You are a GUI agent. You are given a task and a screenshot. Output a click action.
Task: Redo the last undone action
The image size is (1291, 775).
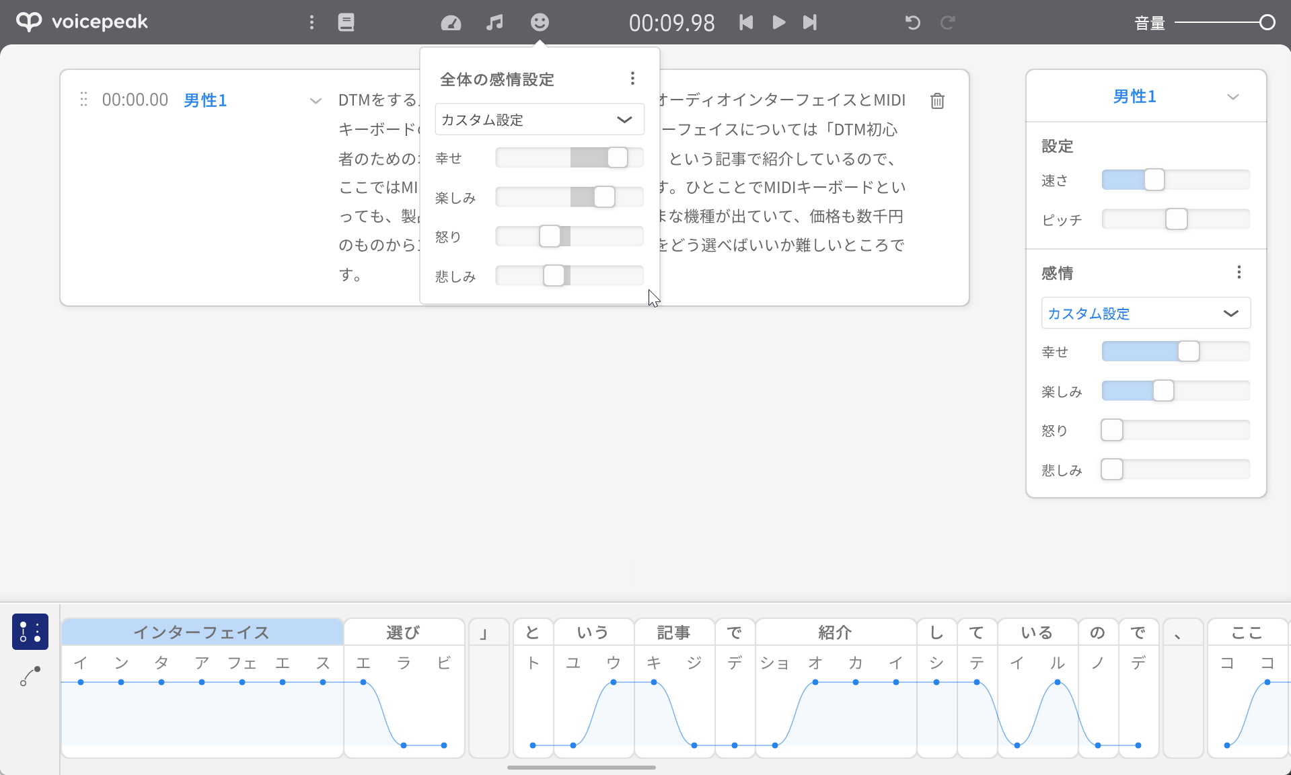tap(948, 22)
